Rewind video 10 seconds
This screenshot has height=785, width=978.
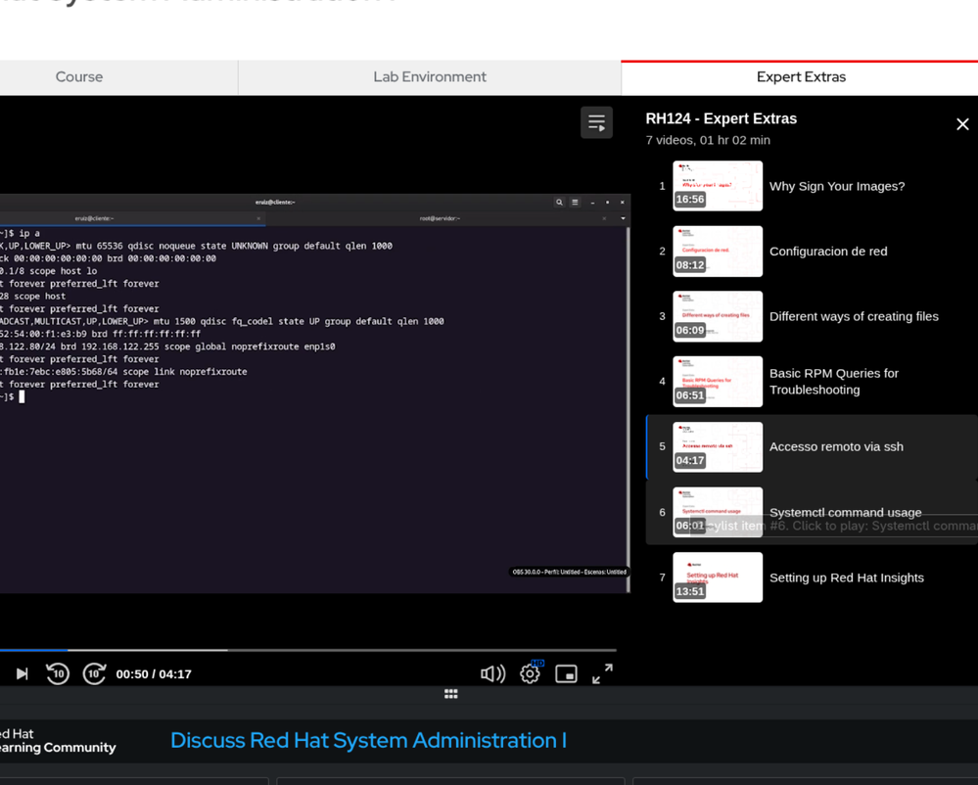[58, 673]
